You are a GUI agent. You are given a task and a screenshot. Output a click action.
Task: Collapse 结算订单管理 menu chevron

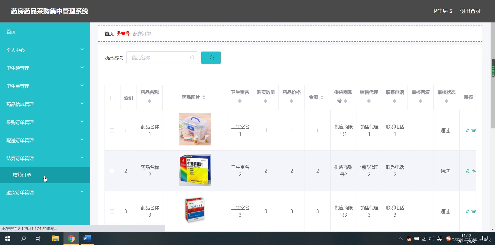point(82,158)
